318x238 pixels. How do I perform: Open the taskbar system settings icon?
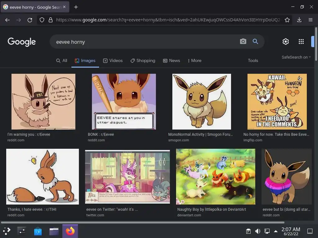[21, 231]
